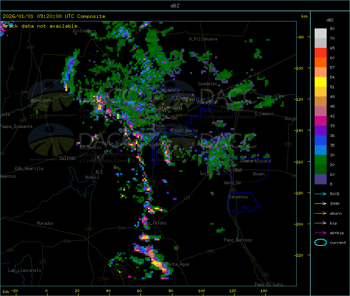The width and height of the screenshot is (350, 296).
Task: Click the G_Campos map label
Action: (264, 114)
